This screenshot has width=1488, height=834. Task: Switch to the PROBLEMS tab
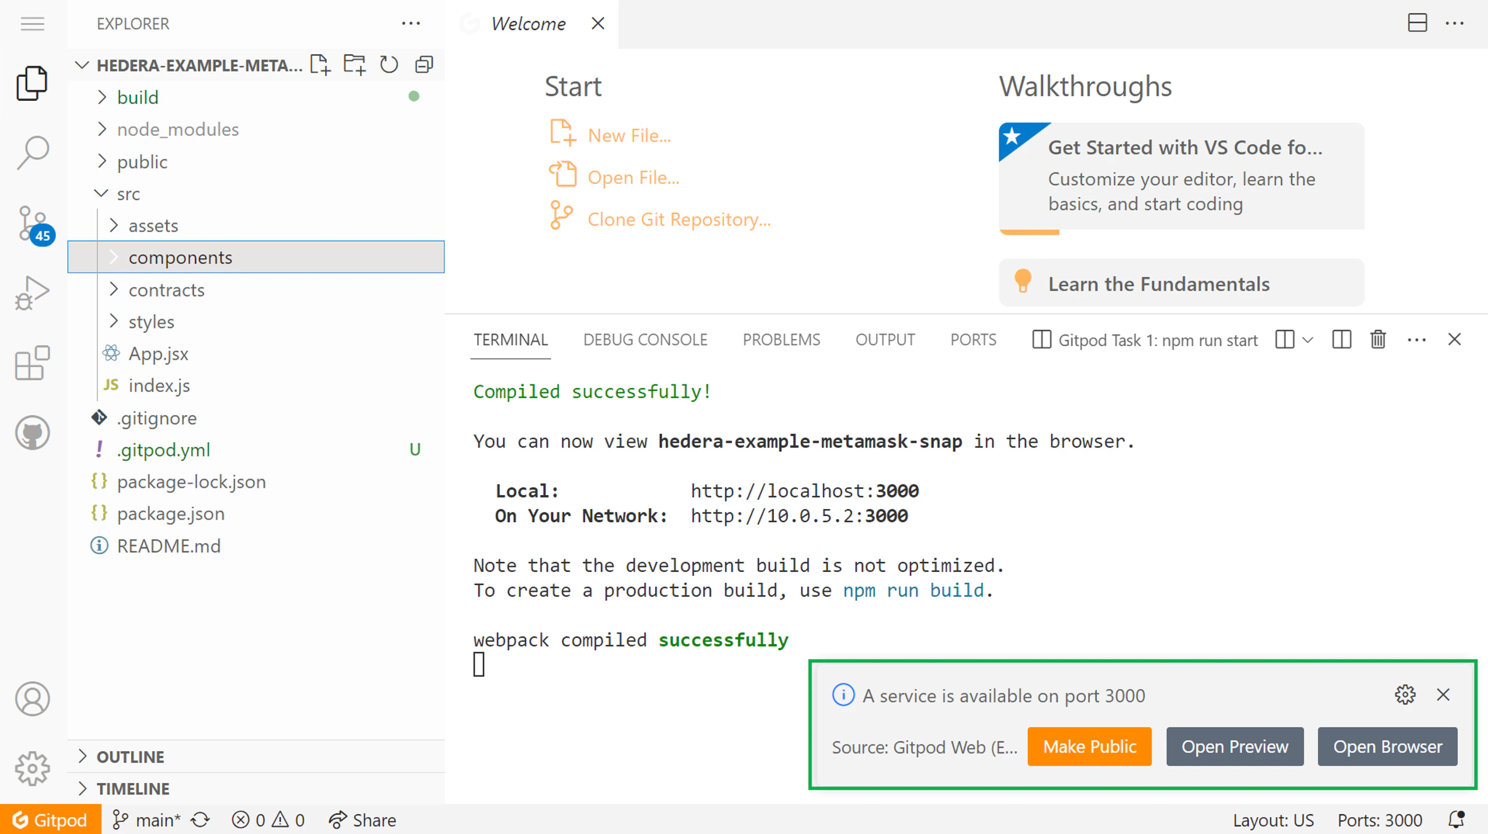(x=781, y=340)
